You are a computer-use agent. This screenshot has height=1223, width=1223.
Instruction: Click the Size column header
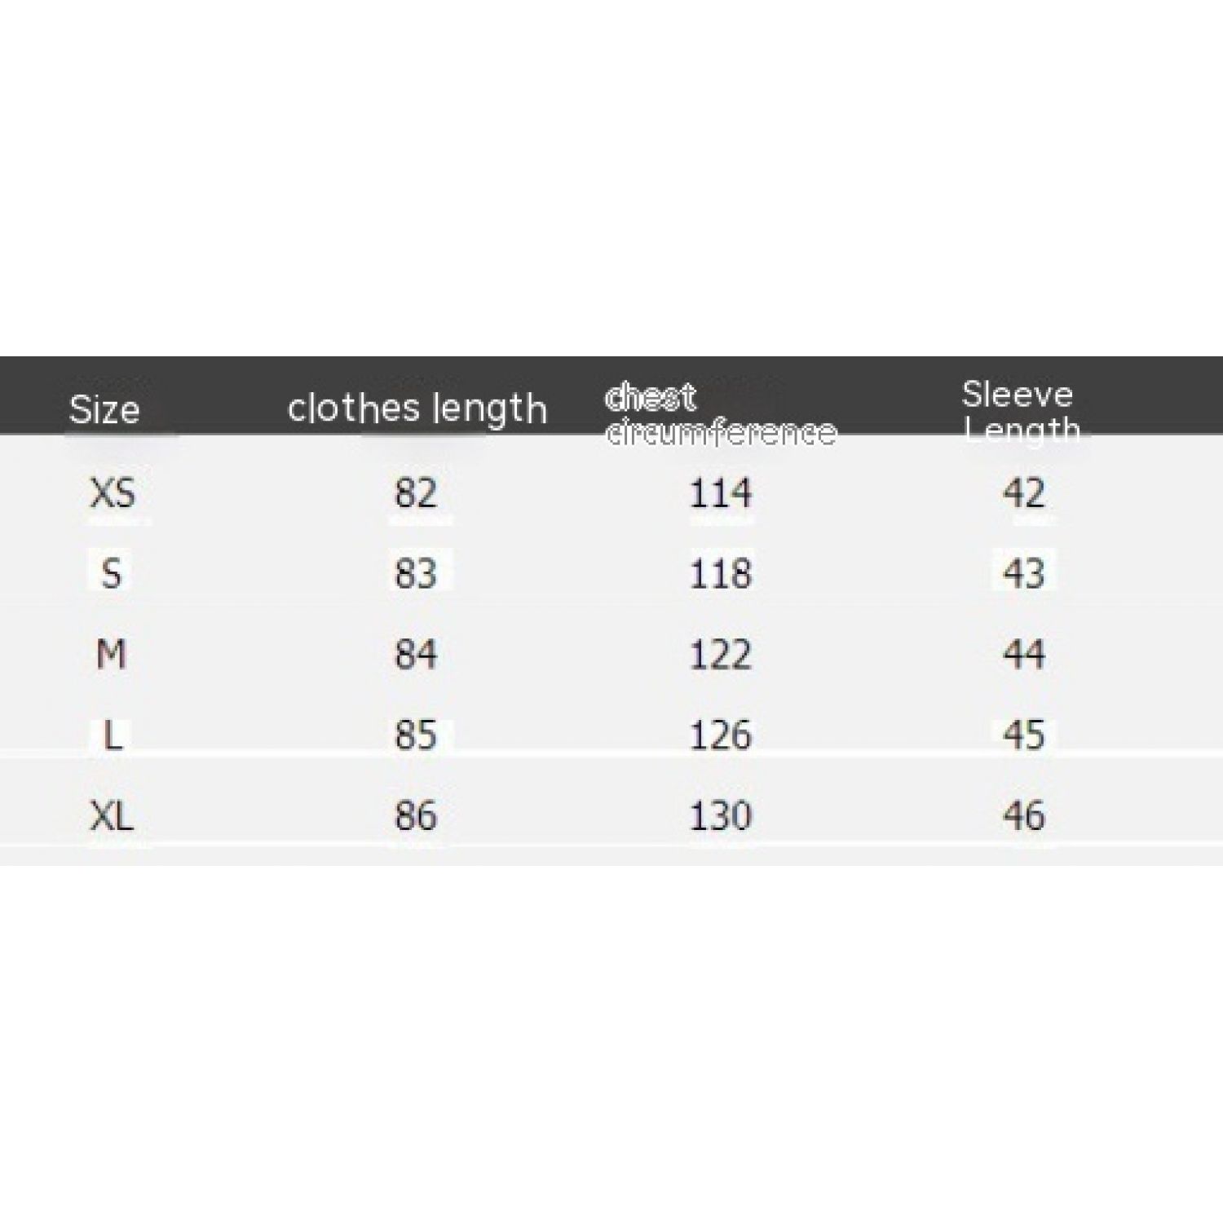pos(104,409)
